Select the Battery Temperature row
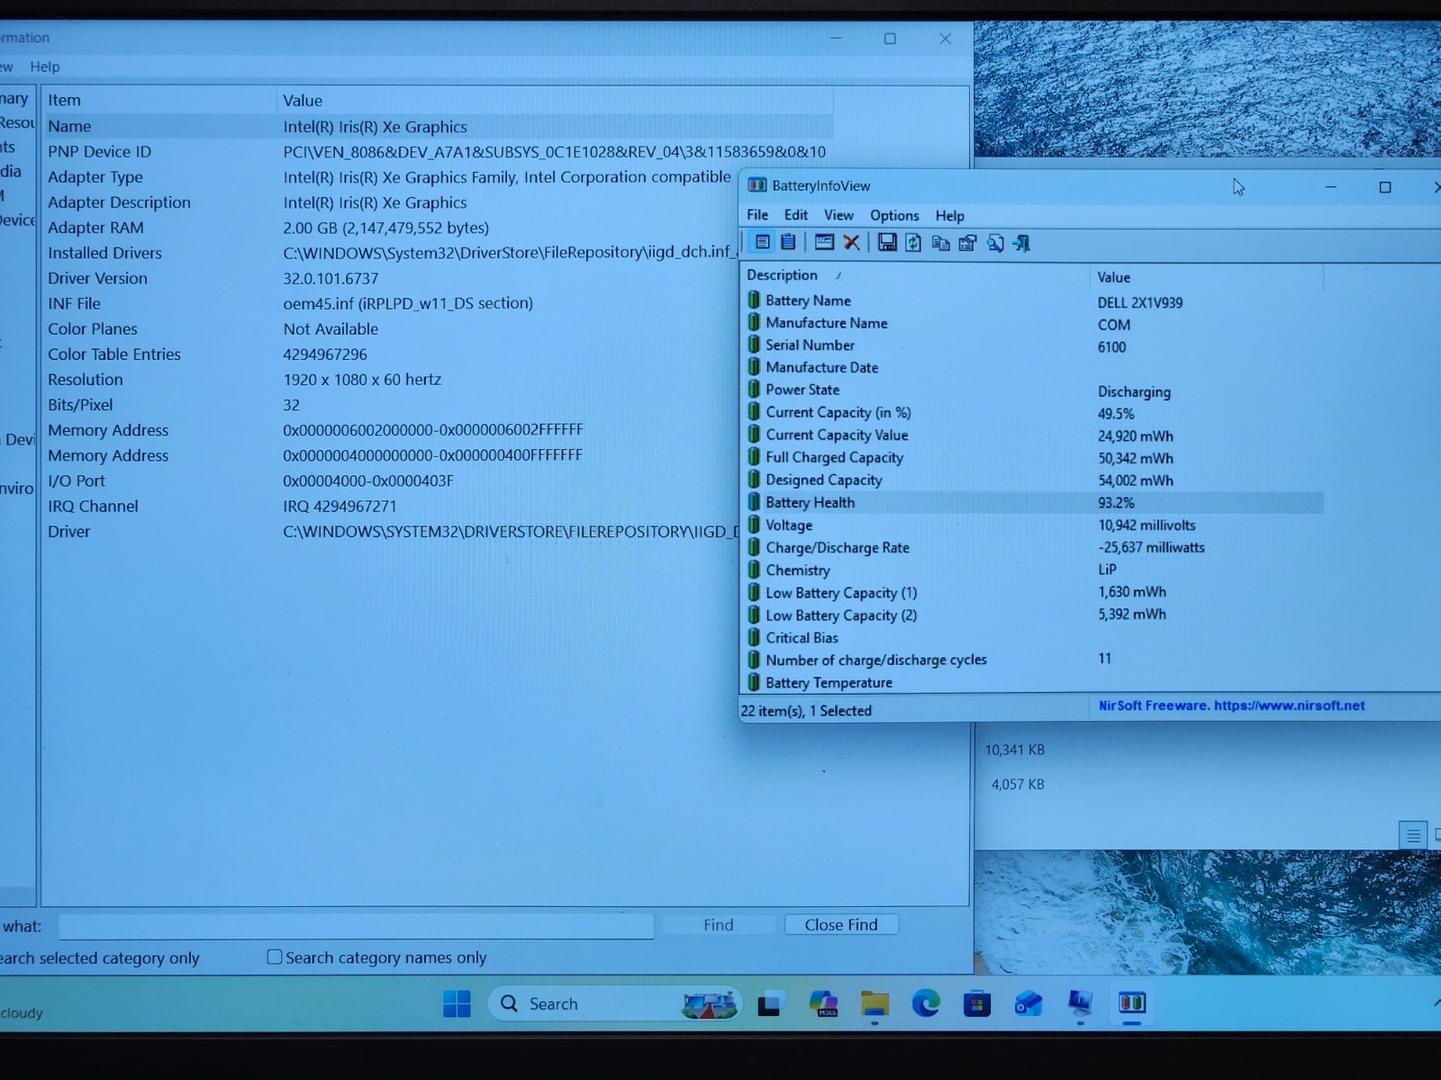The width and height of the screenshot is (1441, 1080). coord(1034,682)
